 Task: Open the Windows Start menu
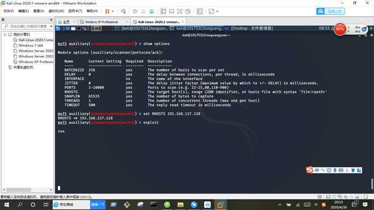pyautogui.click(x=7, y=205)
